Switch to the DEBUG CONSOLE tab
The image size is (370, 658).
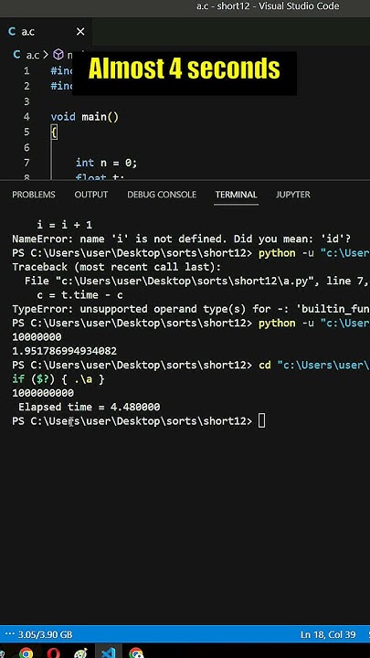(x=162, y=195)
